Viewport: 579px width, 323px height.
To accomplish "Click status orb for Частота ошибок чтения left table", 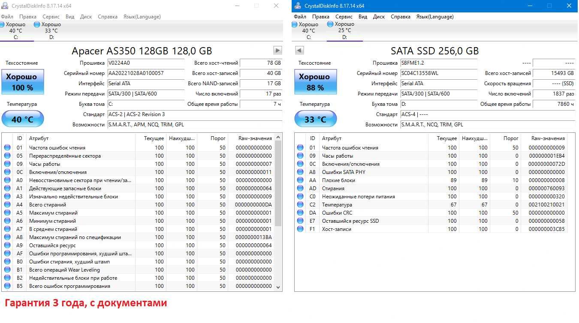I will click(x=7, y=148).
